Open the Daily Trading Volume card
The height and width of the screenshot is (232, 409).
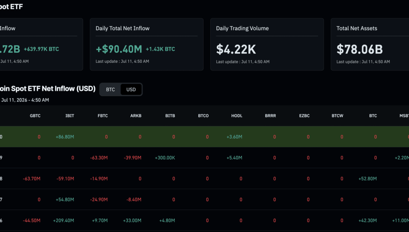tap(267, 44)
